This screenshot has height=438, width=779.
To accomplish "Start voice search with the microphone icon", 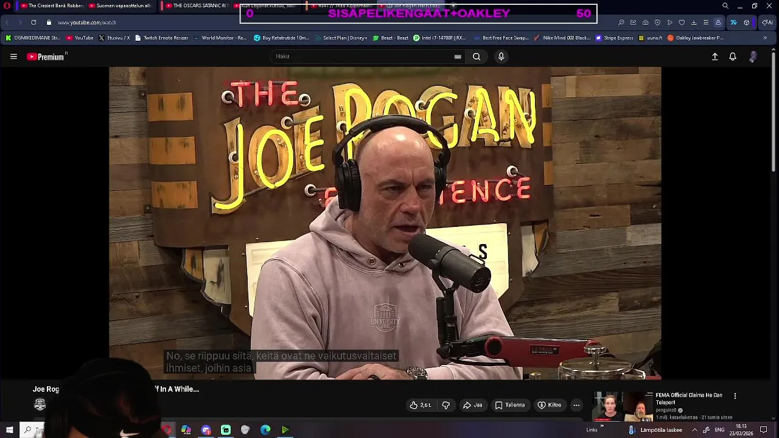I will click(501, 57).
